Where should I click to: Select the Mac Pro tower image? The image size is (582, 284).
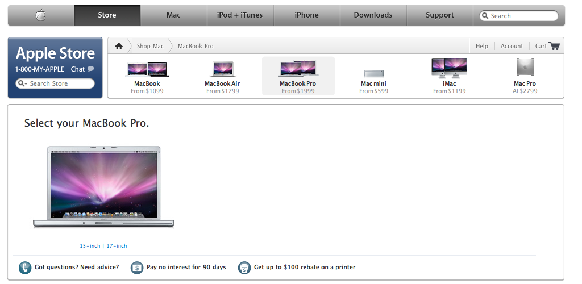(x=525, y=67)
